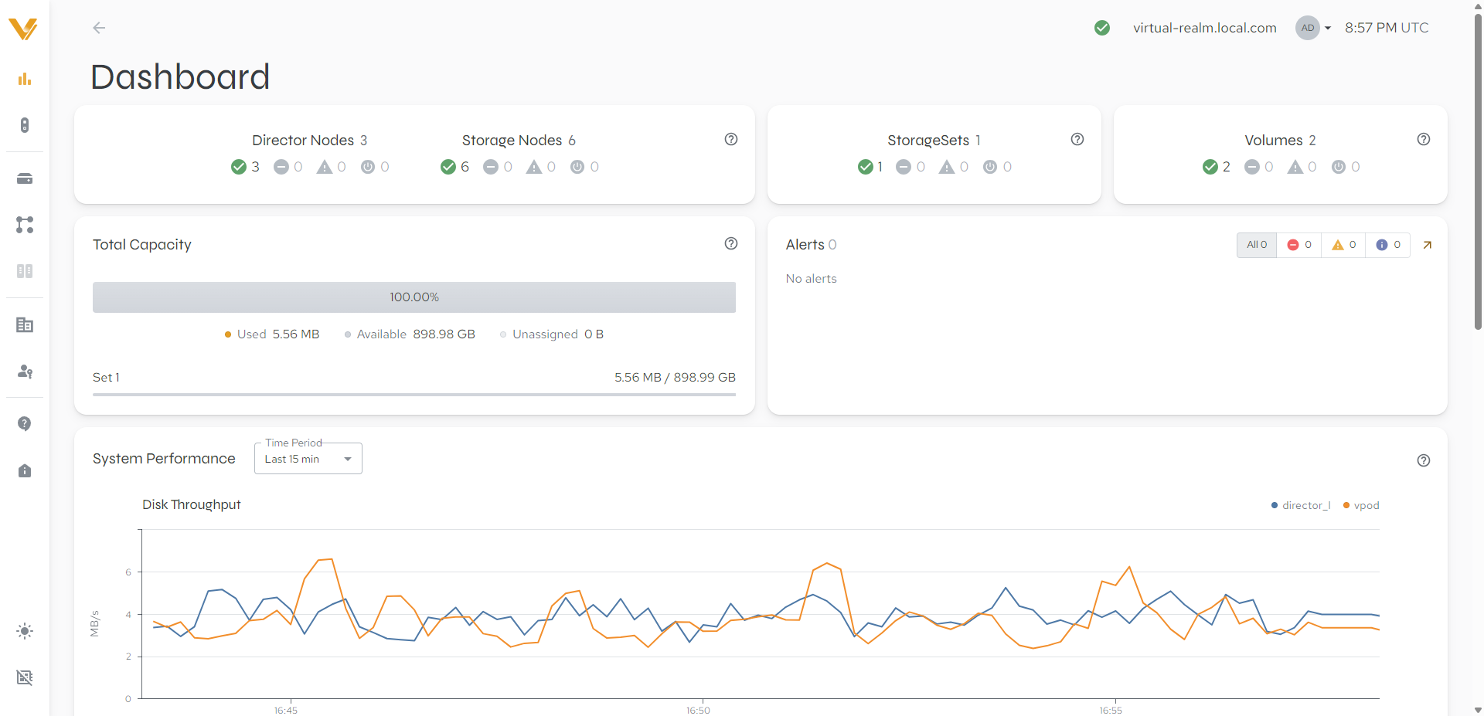Open the AD user account menu
The image size is (1484, 716).
1313,28
